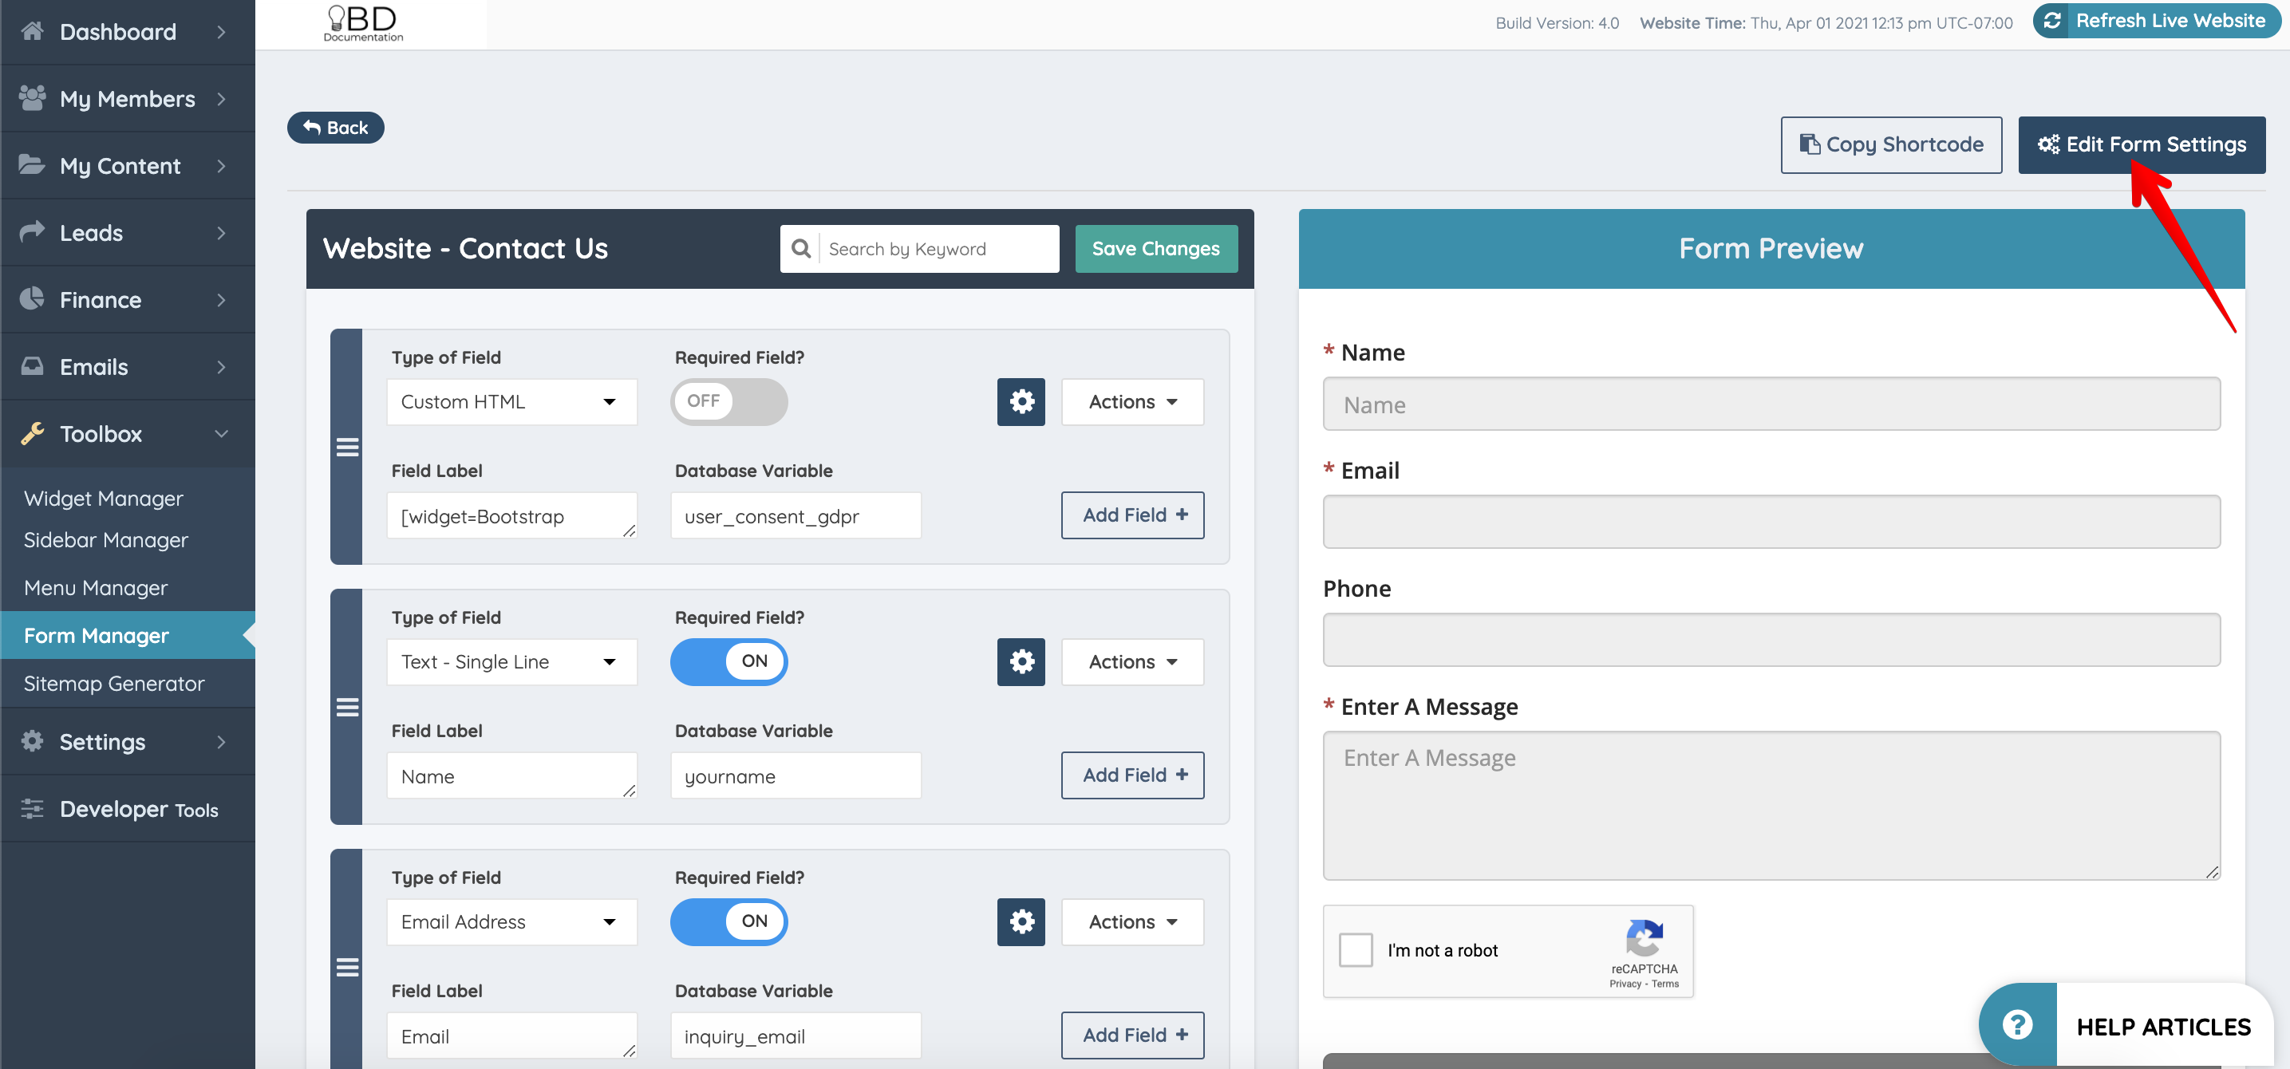Open the Form Manager menu item

point(96,634)
